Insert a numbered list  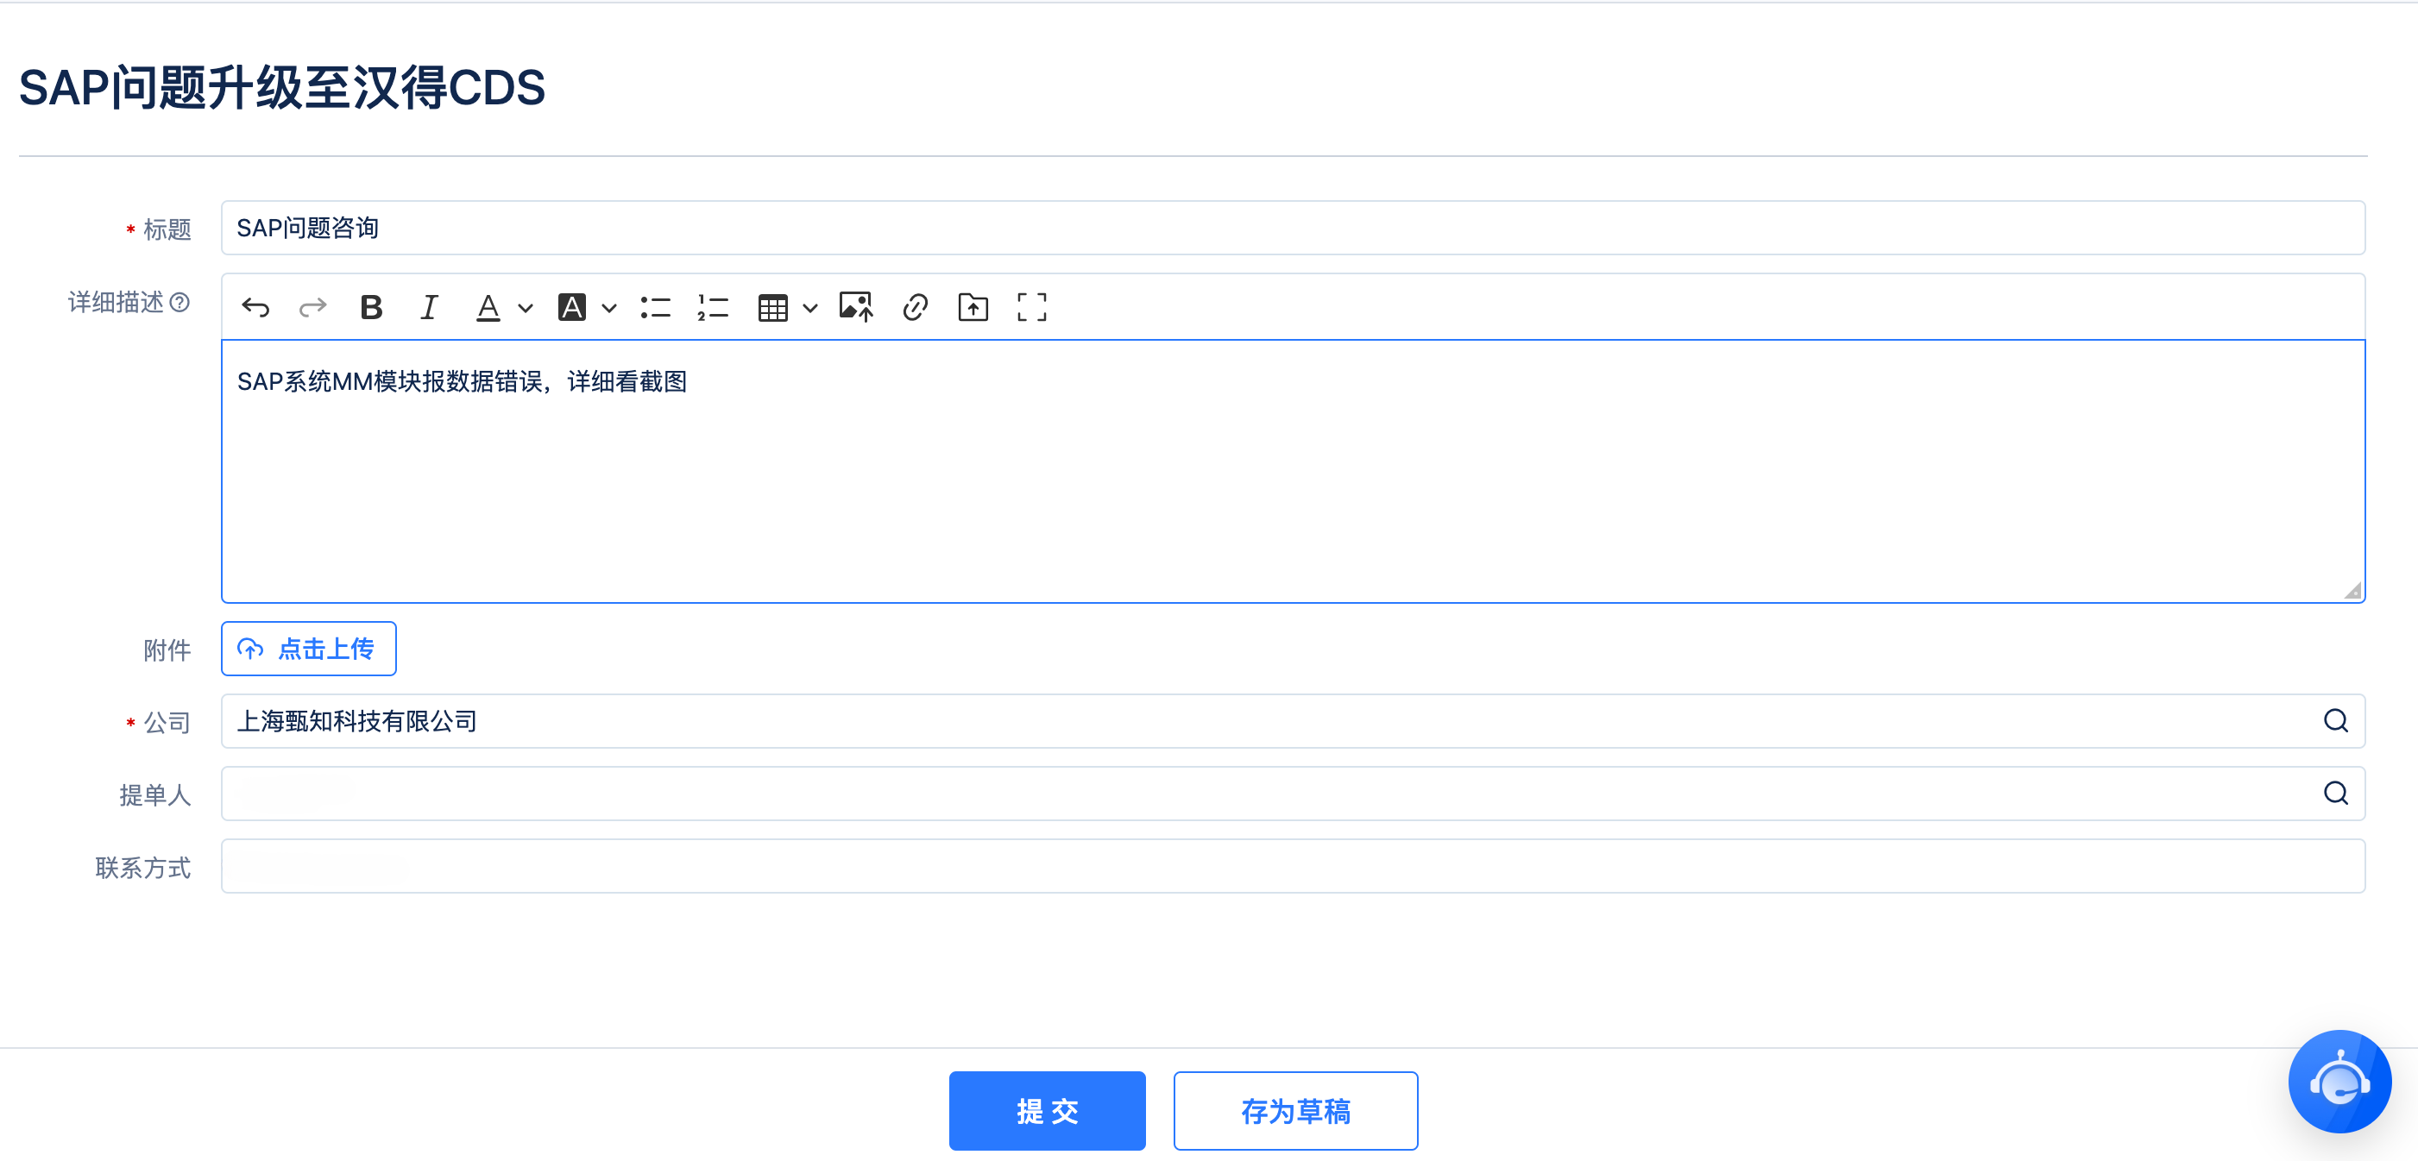click(714, 307)
